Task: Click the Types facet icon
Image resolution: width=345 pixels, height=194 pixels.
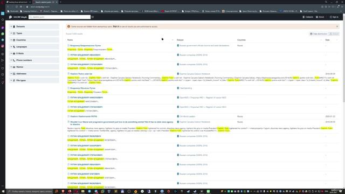Action: tap(14, 33)
